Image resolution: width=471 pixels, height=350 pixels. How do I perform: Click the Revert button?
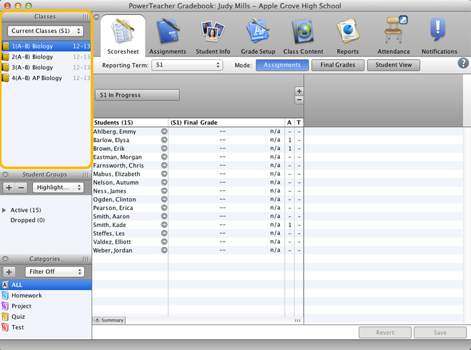[x=385, y=332]
